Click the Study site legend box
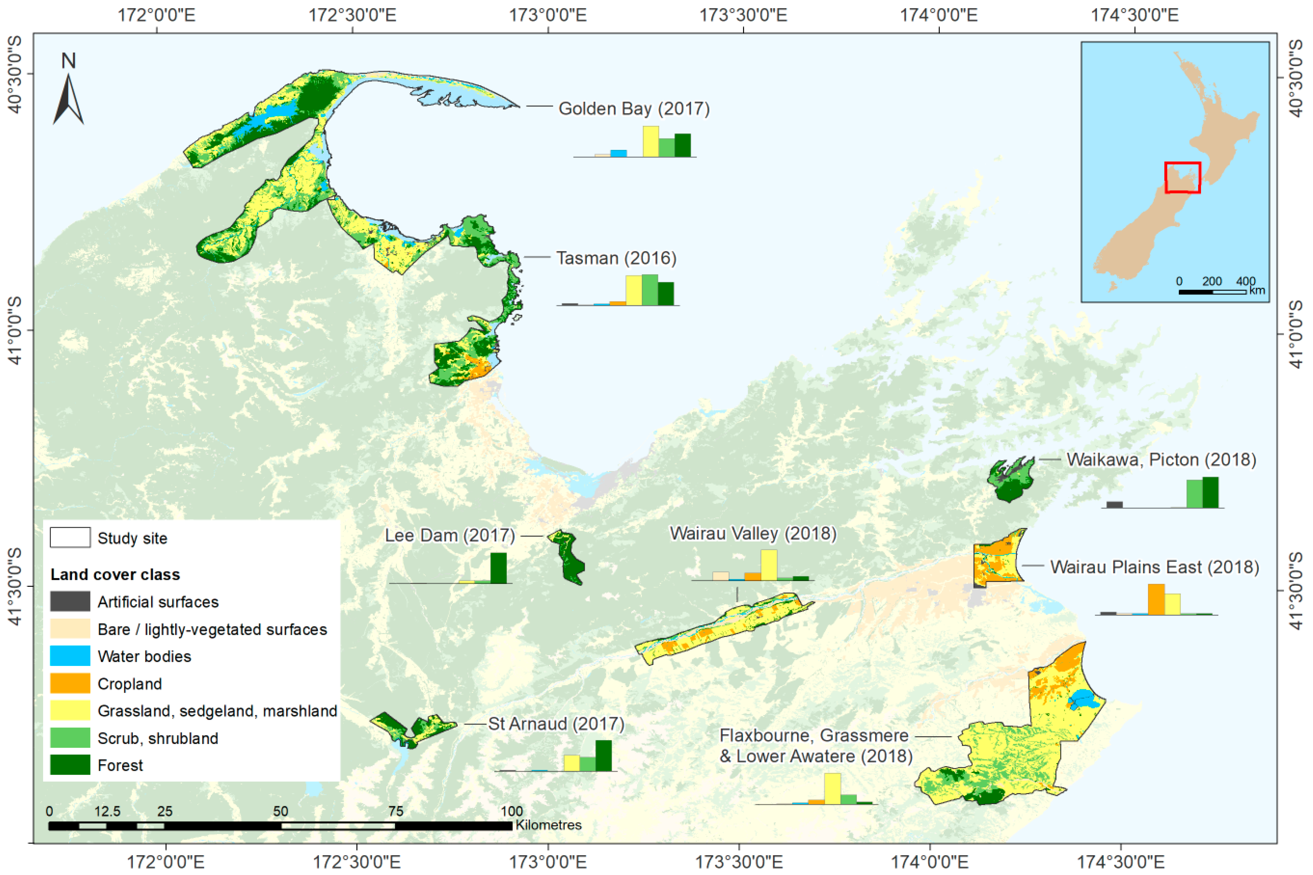The height and width of the screenshot is (875, 1313). point(70,537)
